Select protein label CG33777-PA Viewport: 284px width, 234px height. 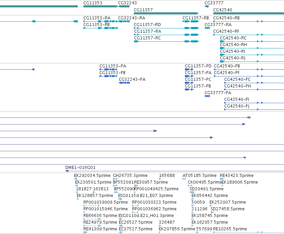(x=218, y=93)
